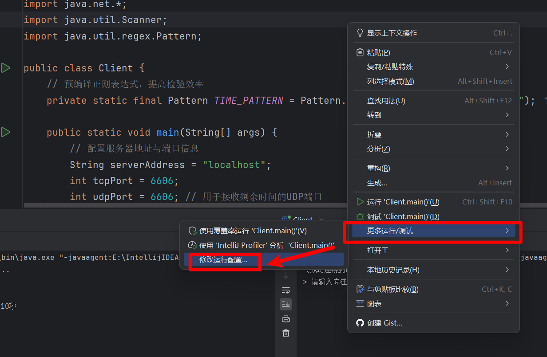Screen dimensions: 547x357
Task: Clear console output with the trash icon
Action: coord(286,333)
